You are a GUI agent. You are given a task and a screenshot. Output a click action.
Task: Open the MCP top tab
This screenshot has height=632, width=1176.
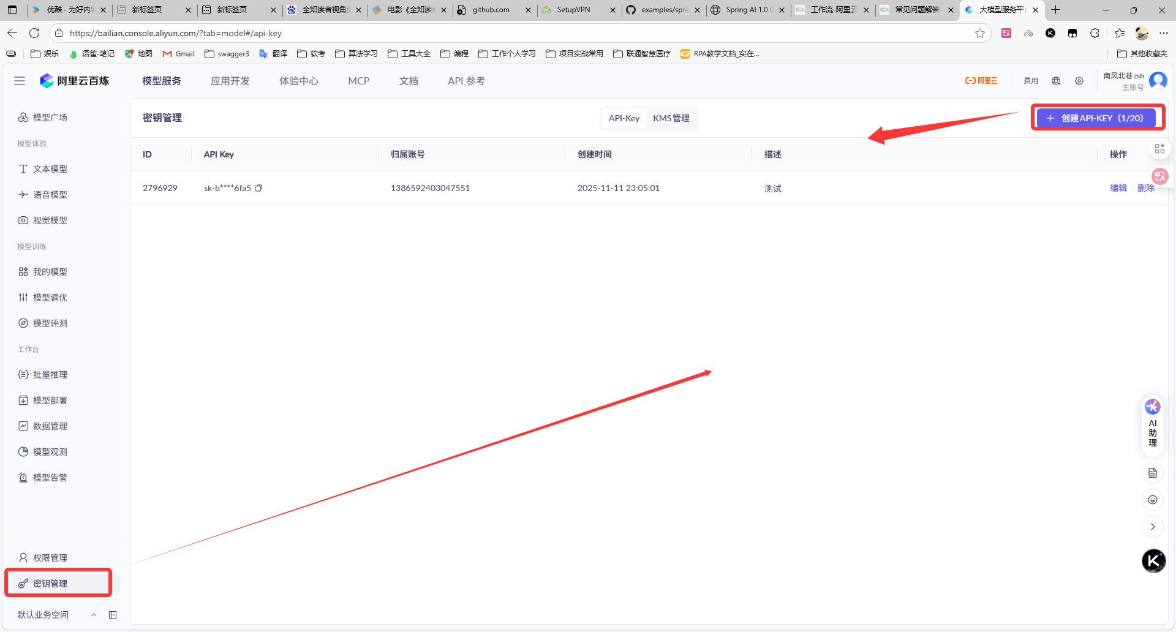359,81
